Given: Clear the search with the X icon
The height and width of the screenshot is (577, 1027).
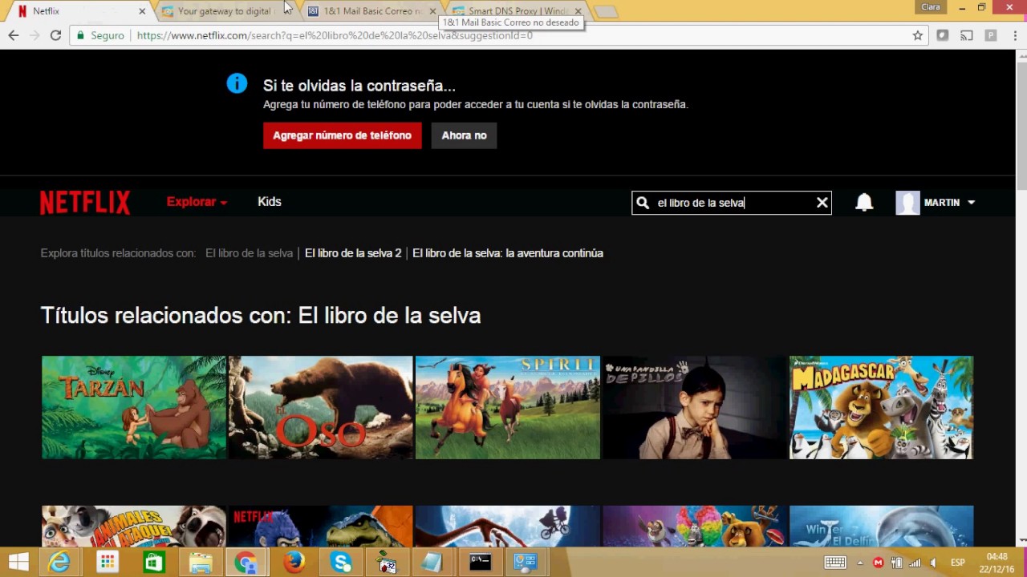Looking at the screenshot, I should [x=822, y=203].
